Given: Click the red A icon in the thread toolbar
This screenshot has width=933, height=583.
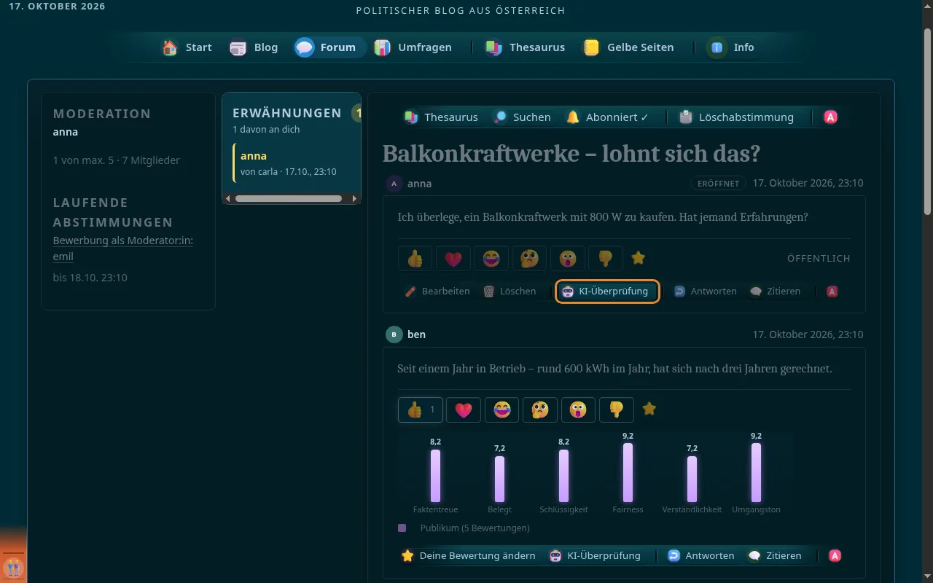Looking at the screenshot, I should (x=830, y=117).
